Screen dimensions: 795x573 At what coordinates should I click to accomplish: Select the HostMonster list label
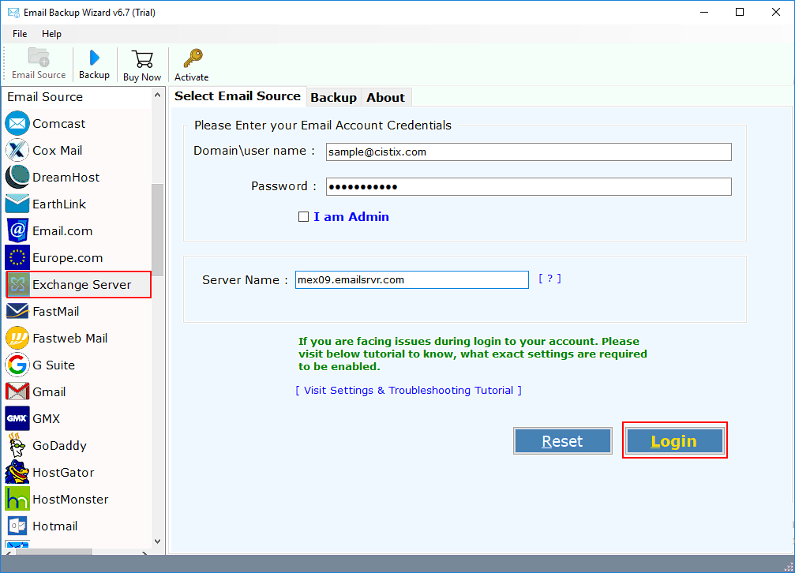point(70,499)
